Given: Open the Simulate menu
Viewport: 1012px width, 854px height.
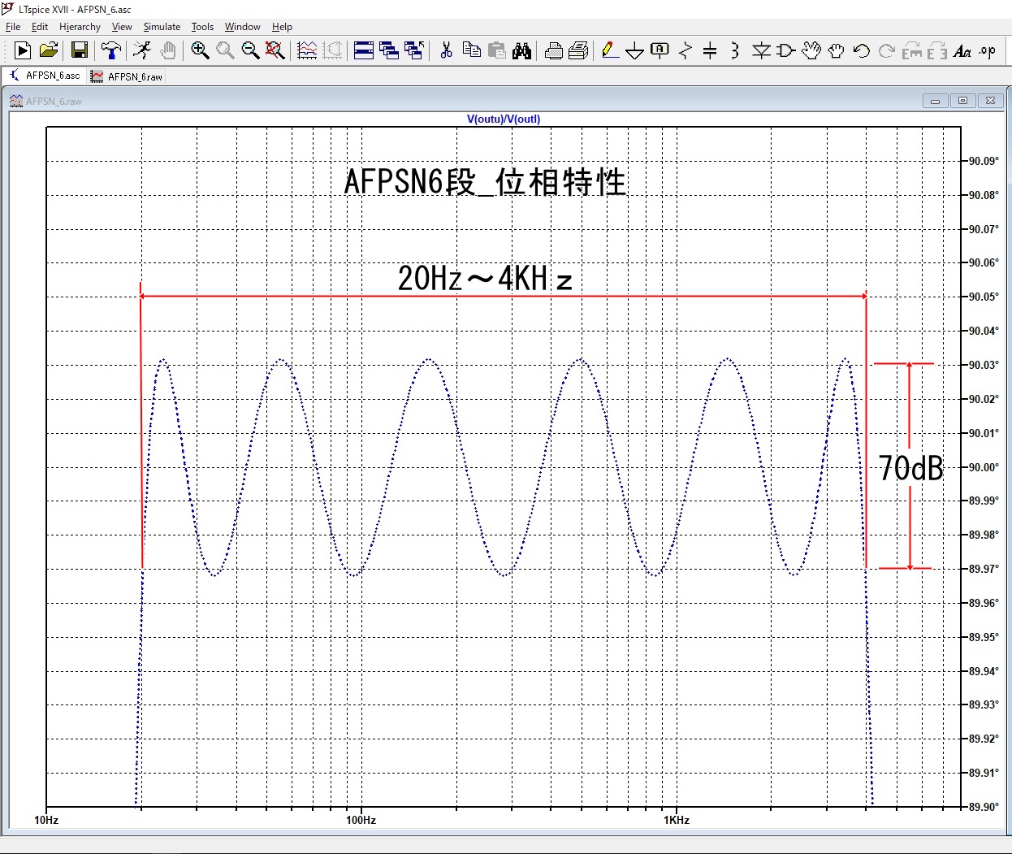Looking at the screenshot, I should (x=162, y=27).
